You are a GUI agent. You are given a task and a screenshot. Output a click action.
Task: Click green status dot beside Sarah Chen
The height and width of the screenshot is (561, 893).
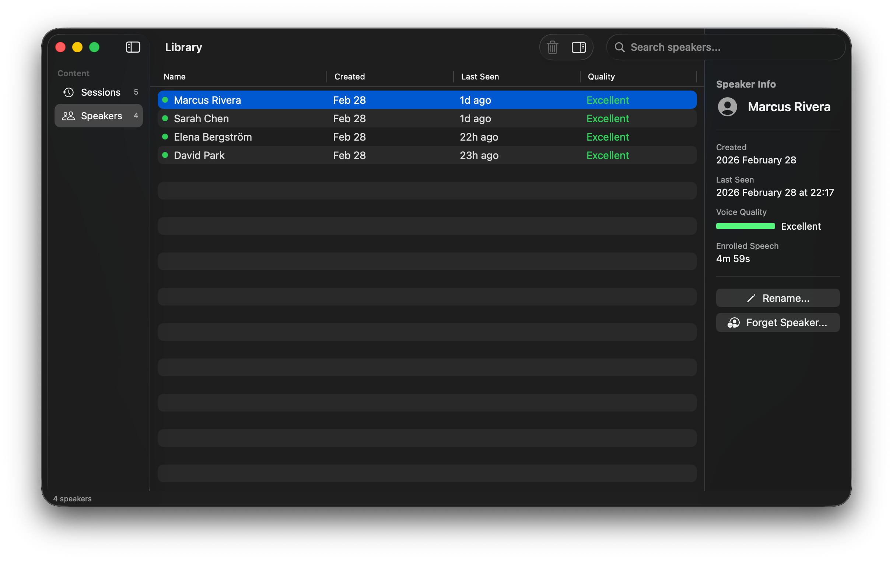point(165,118)
